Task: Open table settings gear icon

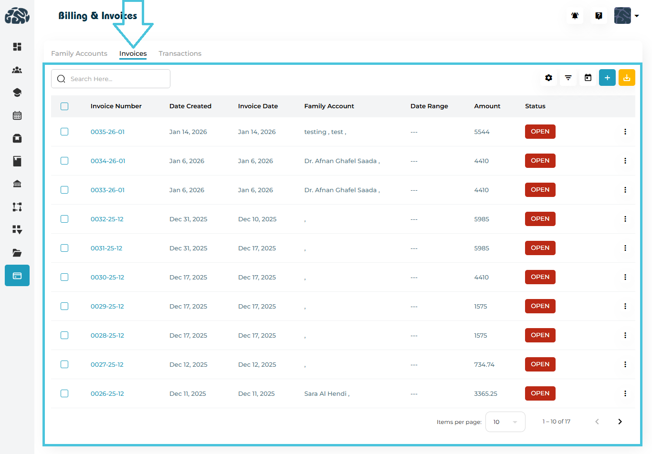Action: point(549,78)
